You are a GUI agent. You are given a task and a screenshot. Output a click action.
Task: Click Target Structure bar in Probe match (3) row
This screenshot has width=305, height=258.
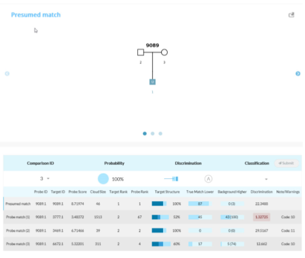(161, 244)
